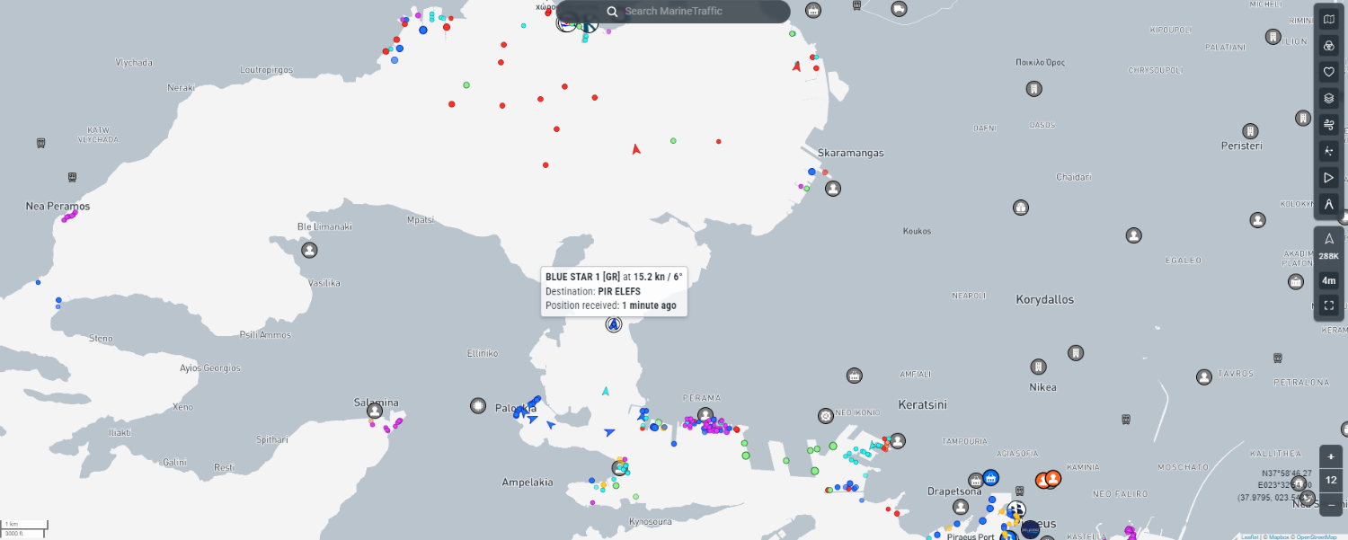The height and width of the screenshot is (540, 1348).
Task: Open My Fleets heart icon
Action: coord(1329,72)
